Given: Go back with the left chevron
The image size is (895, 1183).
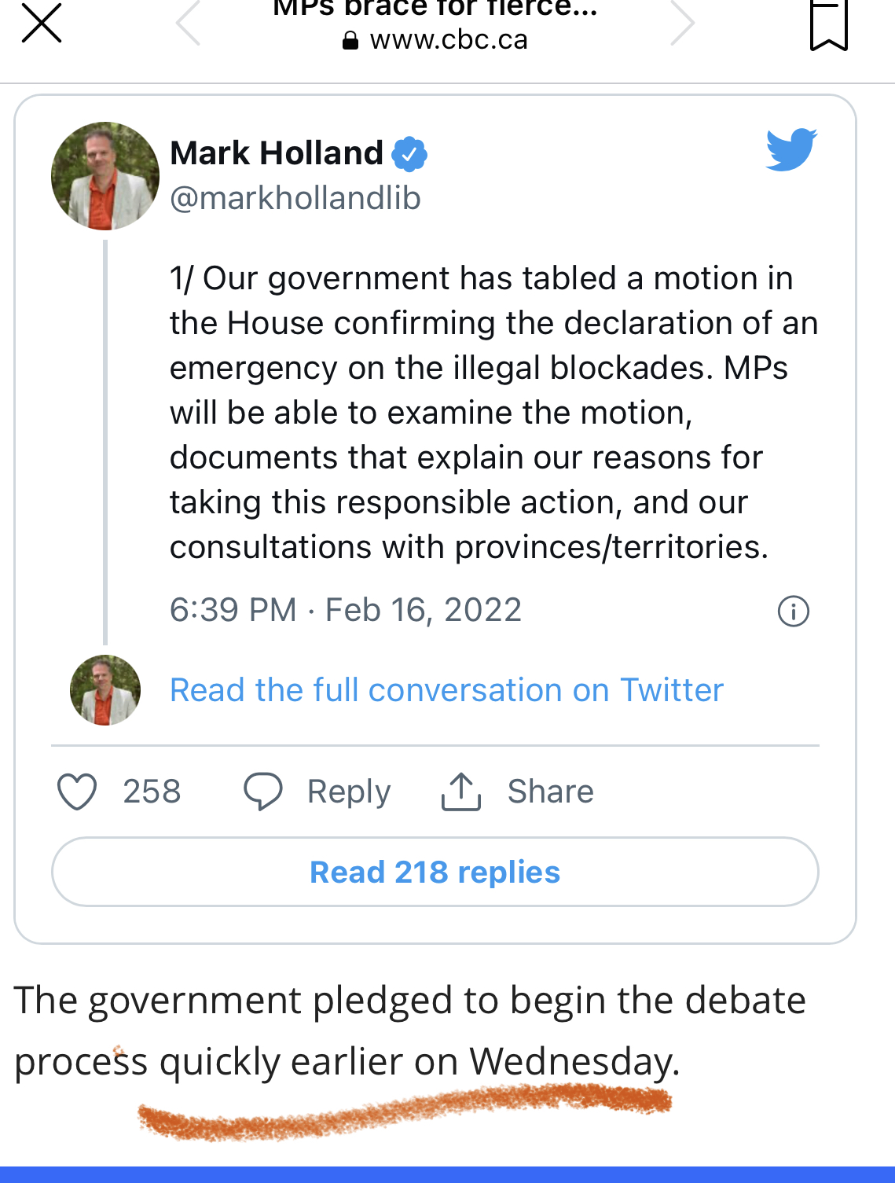Looking at the screenshot, I should pos(188,23).
